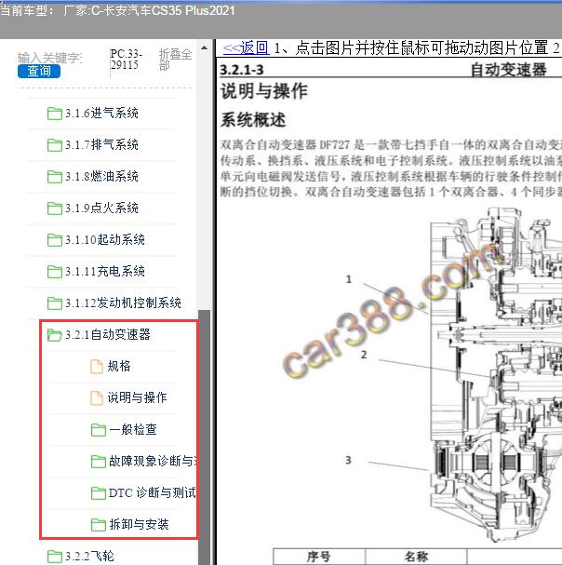The image size is (562, 565).
Task: Click the document icon beside 说明与操作
Action: [x=97, y=398]
